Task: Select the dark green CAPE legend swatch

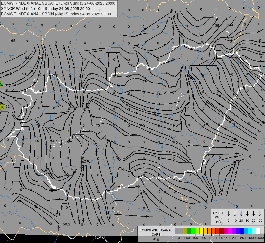Action: click(189, 231)
